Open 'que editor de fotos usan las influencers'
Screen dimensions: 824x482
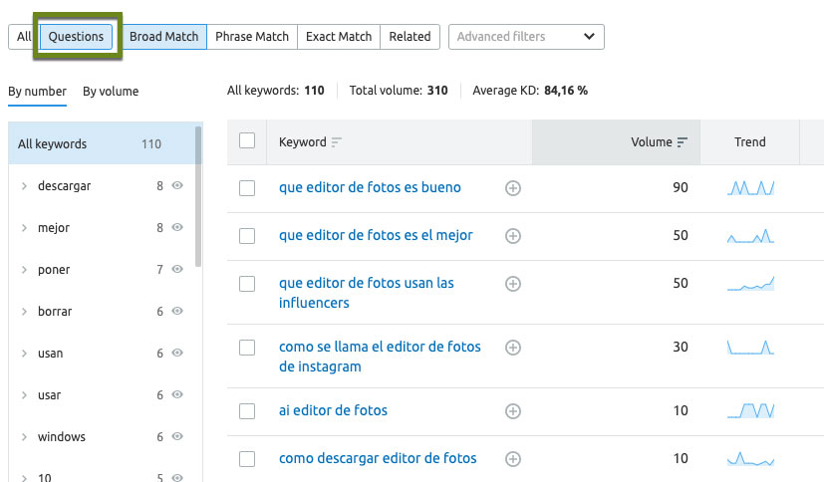(x=367, y=293)
